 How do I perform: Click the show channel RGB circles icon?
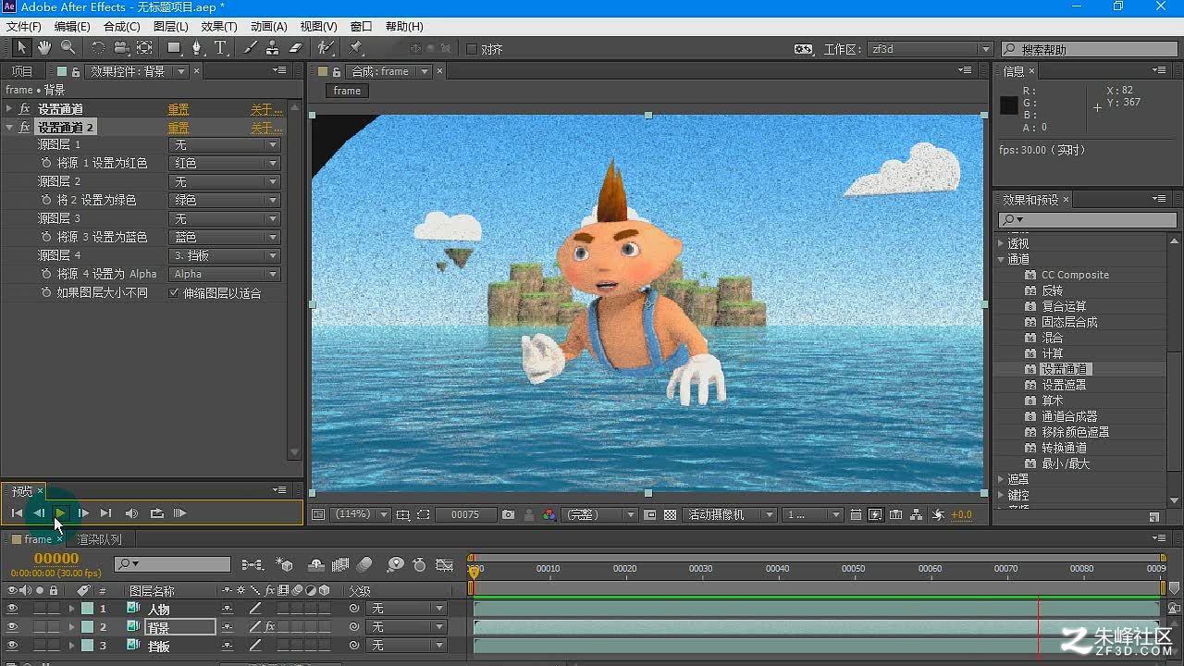coord(549,514)
